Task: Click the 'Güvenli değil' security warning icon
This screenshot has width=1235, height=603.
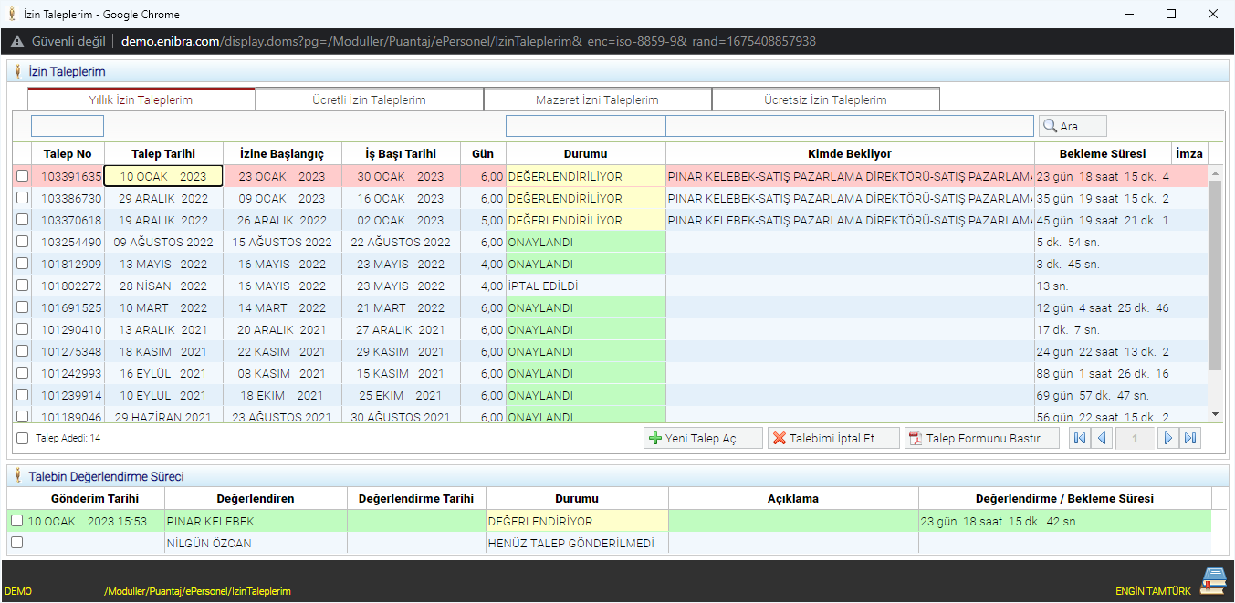Action: click(x=17, y=41)
